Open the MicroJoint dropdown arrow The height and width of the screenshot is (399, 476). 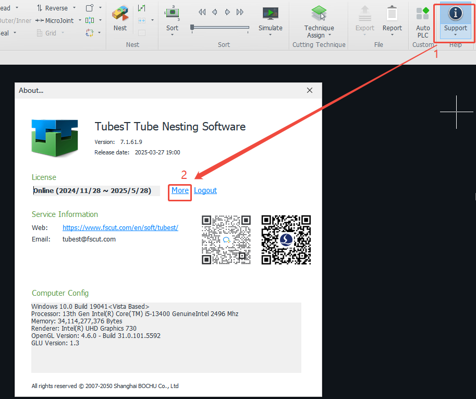pos(80,20)
